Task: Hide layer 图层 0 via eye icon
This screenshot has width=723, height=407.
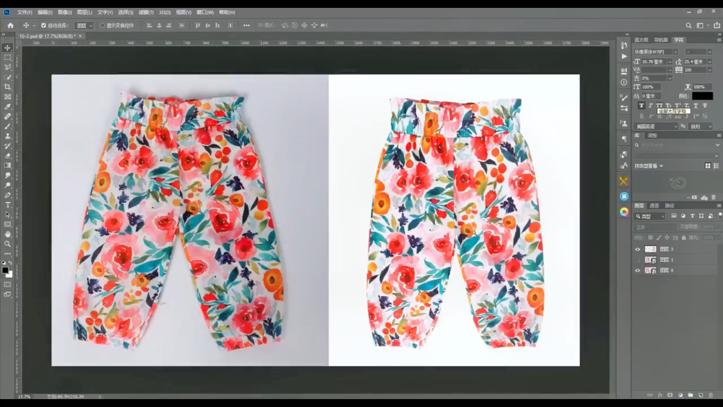Action: [x=638, y=270]
